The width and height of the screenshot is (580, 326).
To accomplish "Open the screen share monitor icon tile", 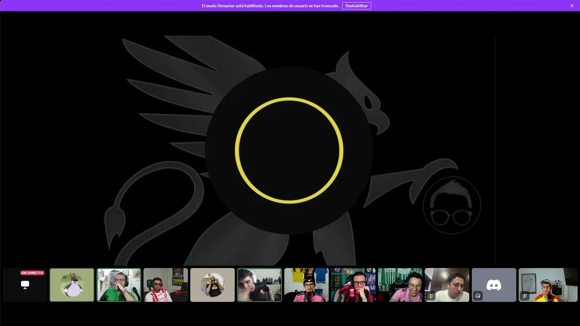I will coord(25,285).
